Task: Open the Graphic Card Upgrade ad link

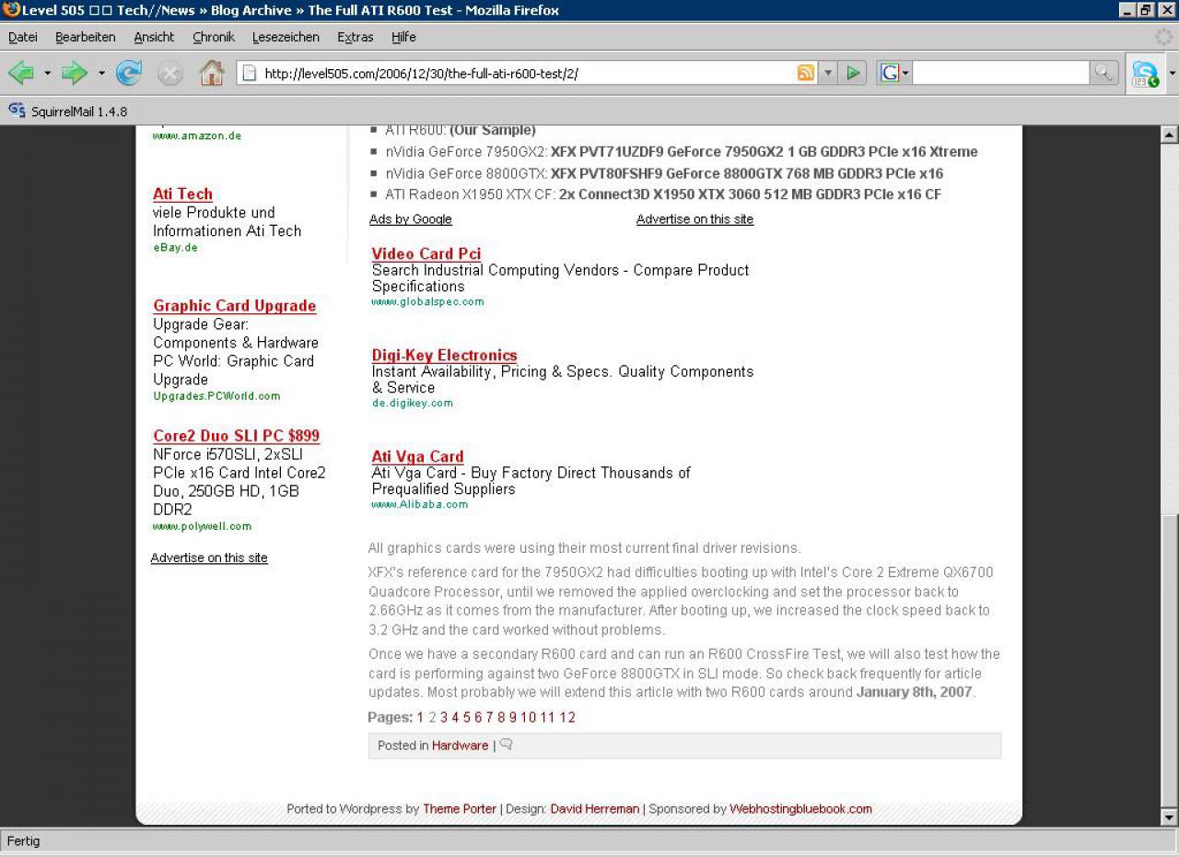Action: [x=235, y=306]
